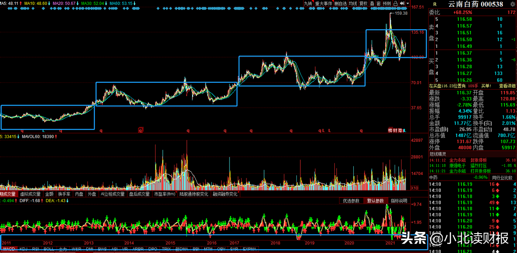Click the buy-1 price 116.37 row
Image resolution: width=517 pixels, height=253 pixels.
pyautogui.click(x=473, y=53)
